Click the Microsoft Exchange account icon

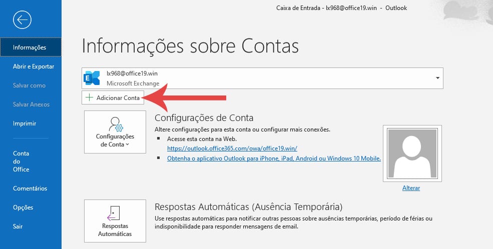pyautogui.click(x=93, y=78)
